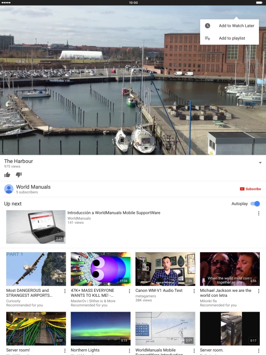Click the 38K views text
266x355 pixels.
click(143, 300)
